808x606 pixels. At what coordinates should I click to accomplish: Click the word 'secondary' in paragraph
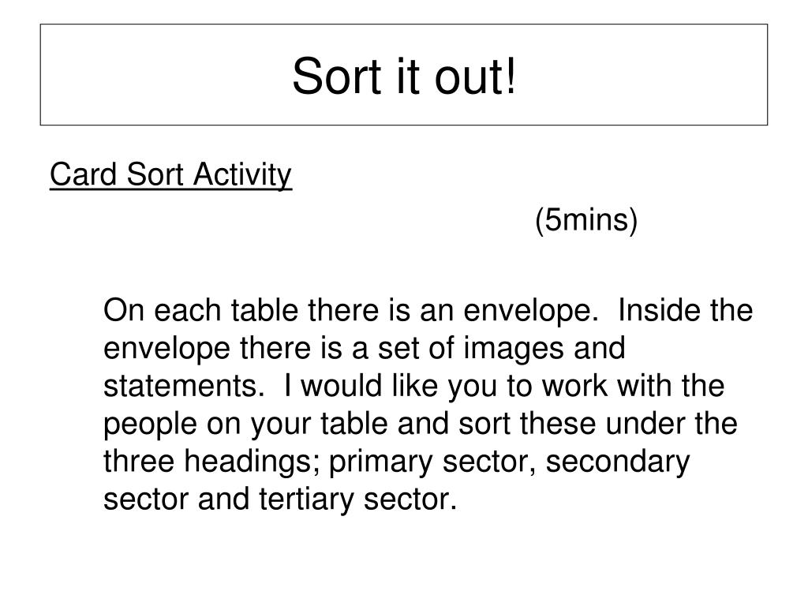[617, 462]
